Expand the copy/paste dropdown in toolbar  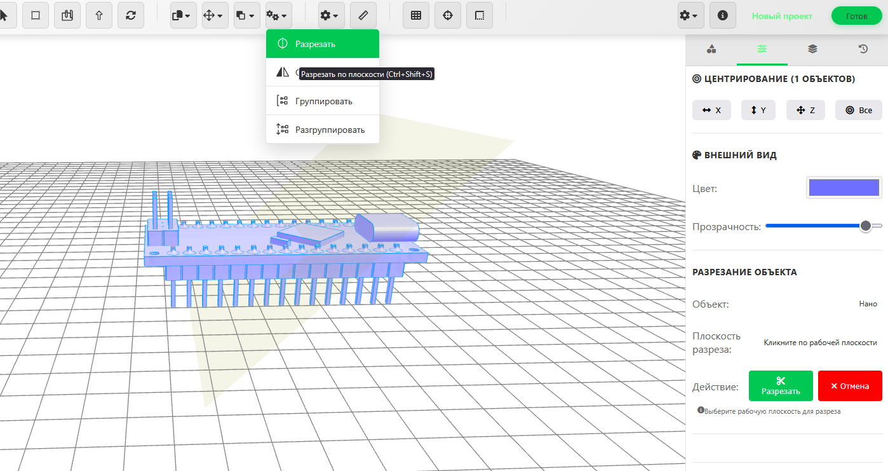pos(184,16)
